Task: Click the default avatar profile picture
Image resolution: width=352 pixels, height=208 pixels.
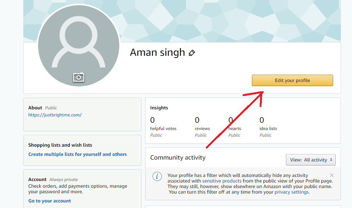Action: (x=79, y=45)
